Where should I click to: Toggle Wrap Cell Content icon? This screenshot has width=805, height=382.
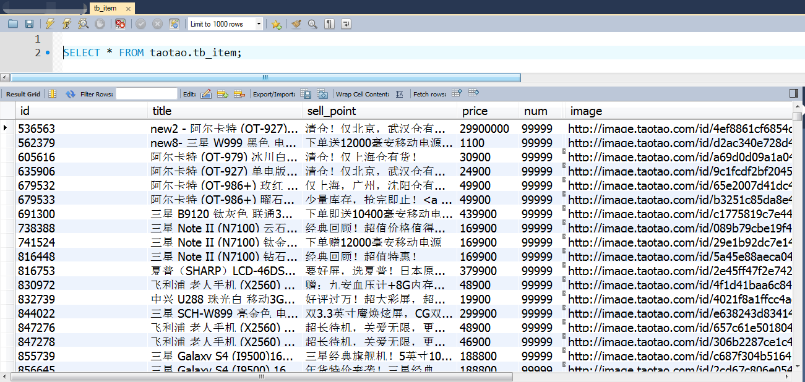(x=400, y=94)
